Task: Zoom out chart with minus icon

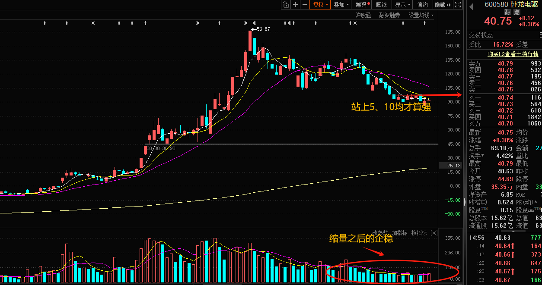Action: pos(305,5)
